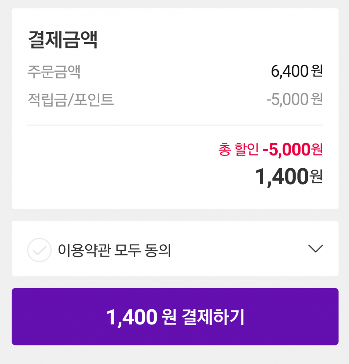Screen dimensions: 349x364
Task: Check the 이용약관 모두 동의 circle checkbox
Action: coord(39,250)
